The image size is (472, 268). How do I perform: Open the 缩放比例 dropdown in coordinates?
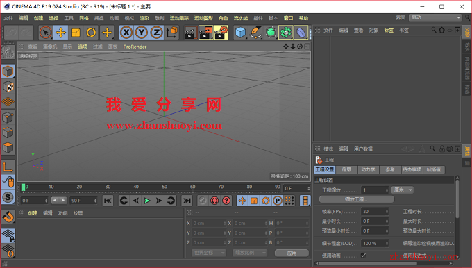click(x=250, y=253)
